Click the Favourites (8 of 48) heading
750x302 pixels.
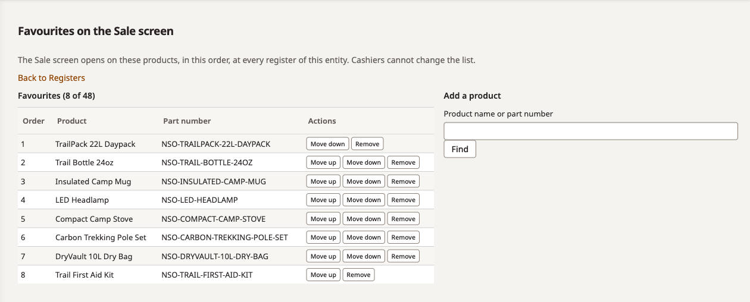point(57,96)
